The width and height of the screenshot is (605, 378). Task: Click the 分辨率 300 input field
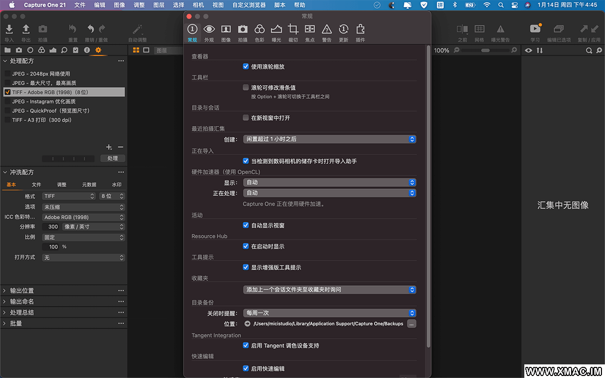(x=51, y=227)
